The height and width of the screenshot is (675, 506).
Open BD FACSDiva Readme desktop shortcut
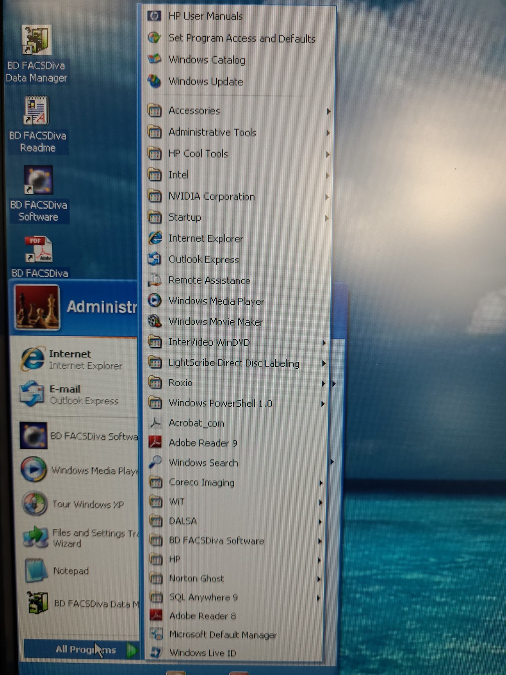pyautogui.click(x=37, y=111)
